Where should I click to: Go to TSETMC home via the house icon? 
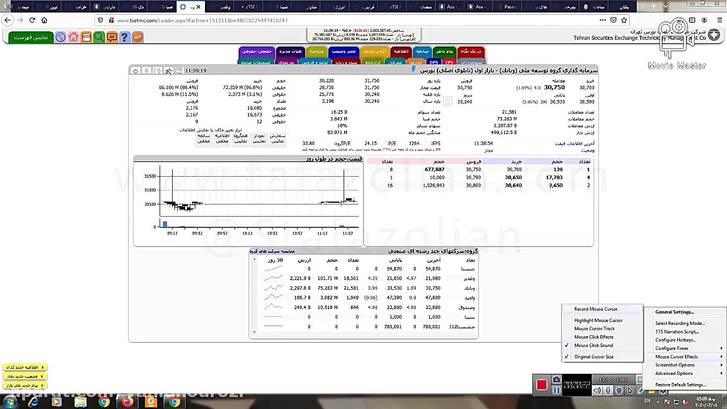tap(73, 37)
